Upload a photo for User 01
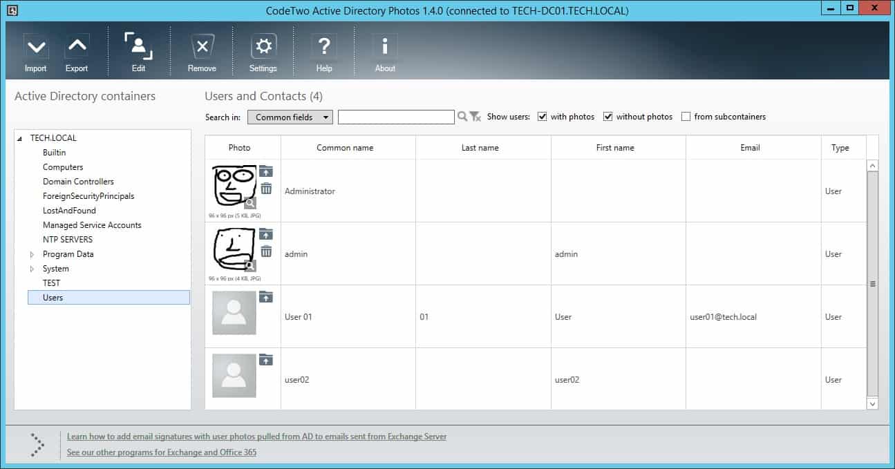This screenshot has width=895, height=469. [266, 297]
